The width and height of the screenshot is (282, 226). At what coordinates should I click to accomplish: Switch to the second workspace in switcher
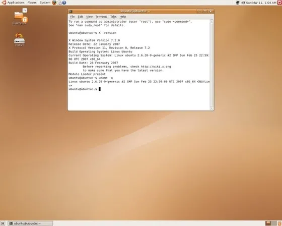274,223
